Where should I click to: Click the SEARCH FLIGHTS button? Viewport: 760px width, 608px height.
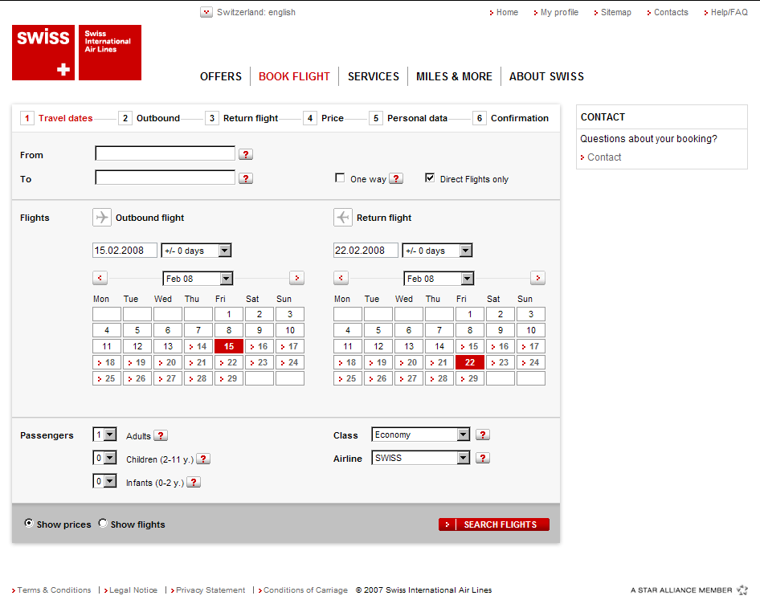point(494,524)
